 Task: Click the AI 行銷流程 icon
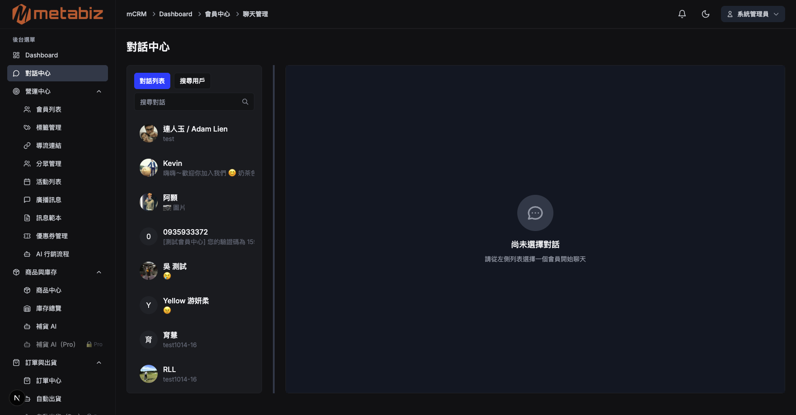tap(27, 254)
